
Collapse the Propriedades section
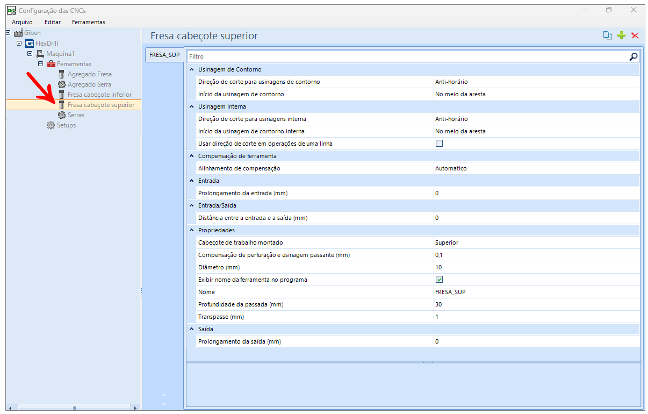[x=192, y=230]
